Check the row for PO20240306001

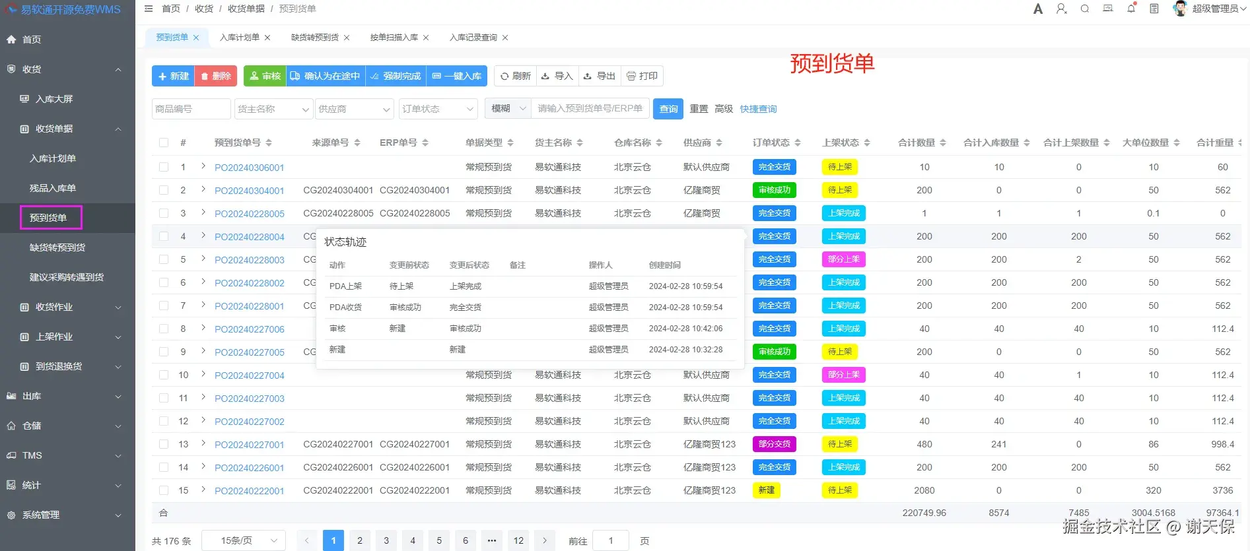[164, 167]
